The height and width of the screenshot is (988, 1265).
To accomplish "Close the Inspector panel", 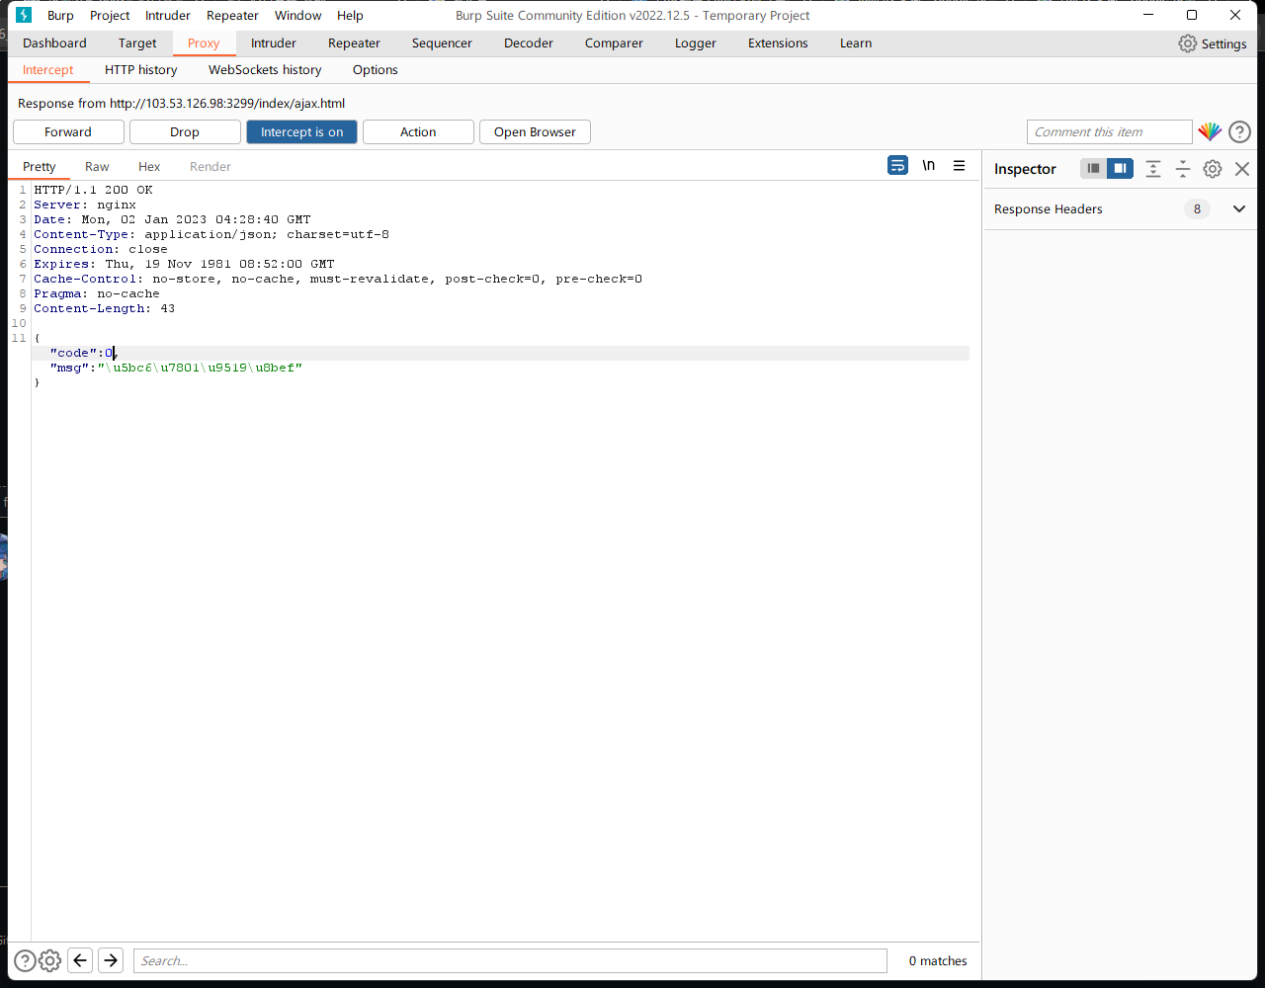I will point(1242,169).
